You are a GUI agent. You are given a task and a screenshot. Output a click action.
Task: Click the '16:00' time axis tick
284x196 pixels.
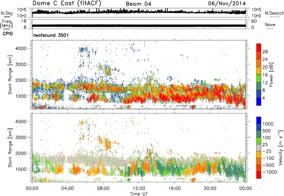pos(174,189)
